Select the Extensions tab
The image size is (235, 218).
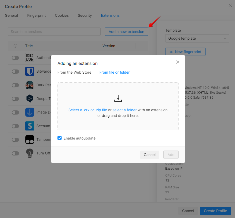click(x=110, y=15)
